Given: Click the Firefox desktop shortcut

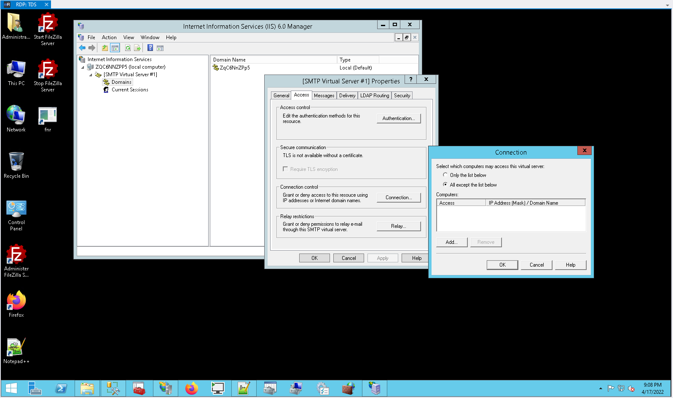Looking at the screenshot, I should pos(16,304).
